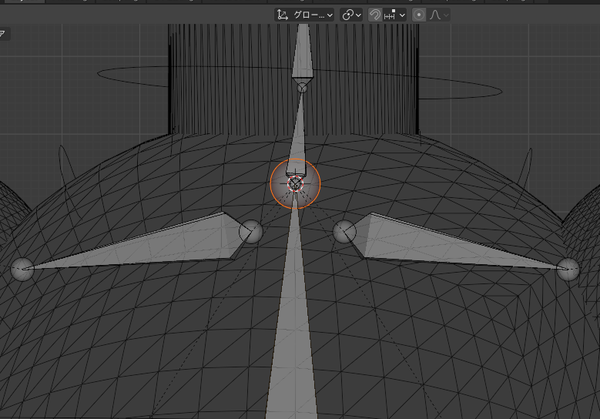Select the left arm bone's inner joint sphere
Image resolution: width=600 pixels, height=419 pixels.
pyautogui.click(x=251, y=232)
